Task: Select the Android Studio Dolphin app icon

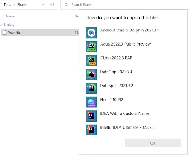Action: pos(91,33)
